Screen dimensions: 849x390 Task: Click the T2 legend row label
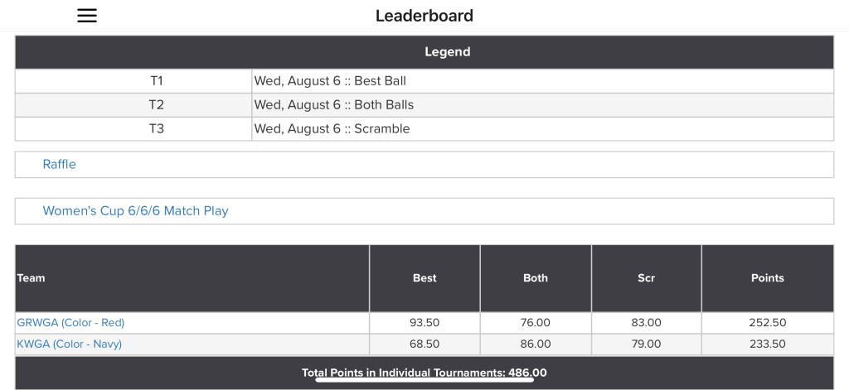point(157,105)
